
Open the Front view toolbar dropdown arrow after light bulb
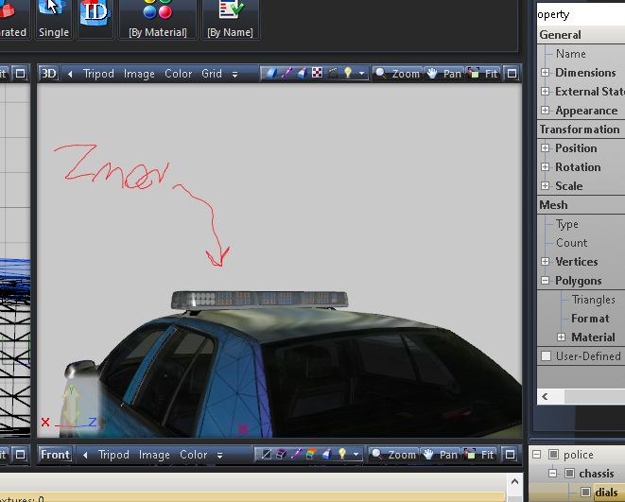356,455
